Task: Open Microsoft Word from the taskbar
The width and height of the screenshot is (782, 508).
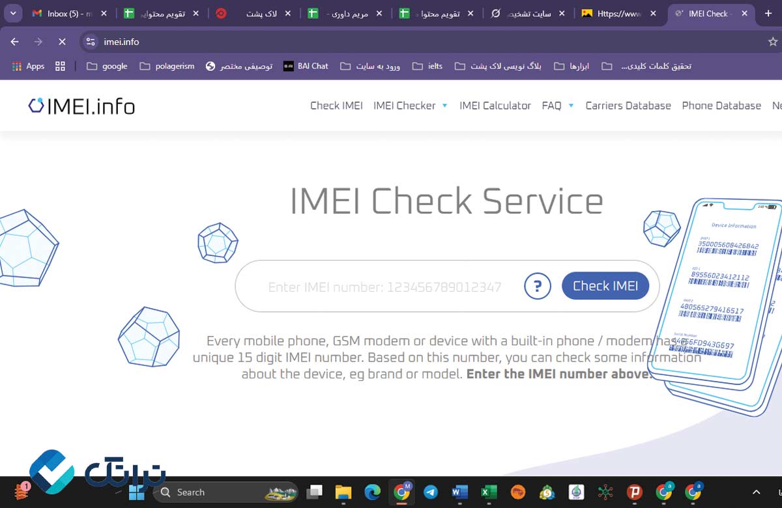Action: click(459, 492)
